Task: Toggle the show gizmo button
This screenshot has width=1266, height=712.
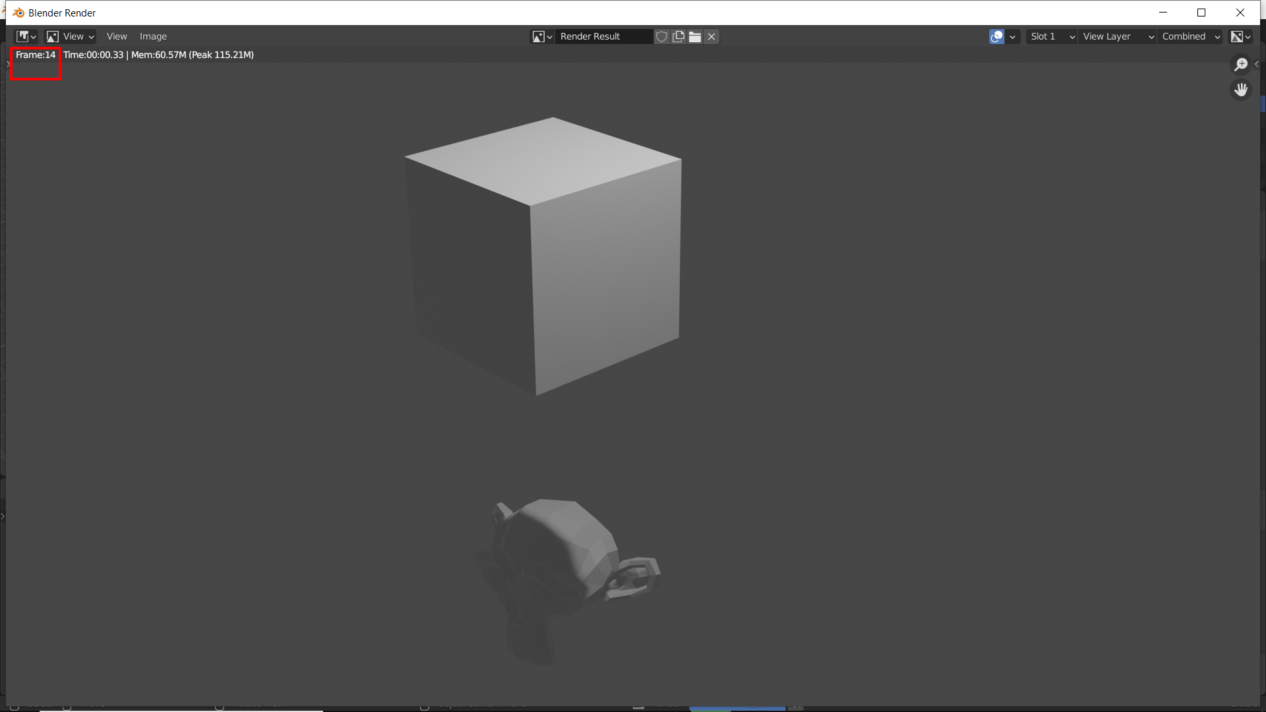Action: tap(996, 36)
